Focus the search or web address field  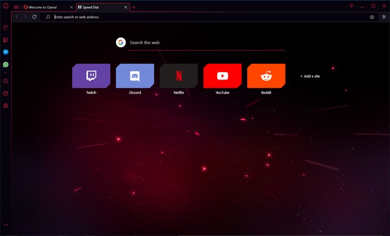click(x=210, y=17)
